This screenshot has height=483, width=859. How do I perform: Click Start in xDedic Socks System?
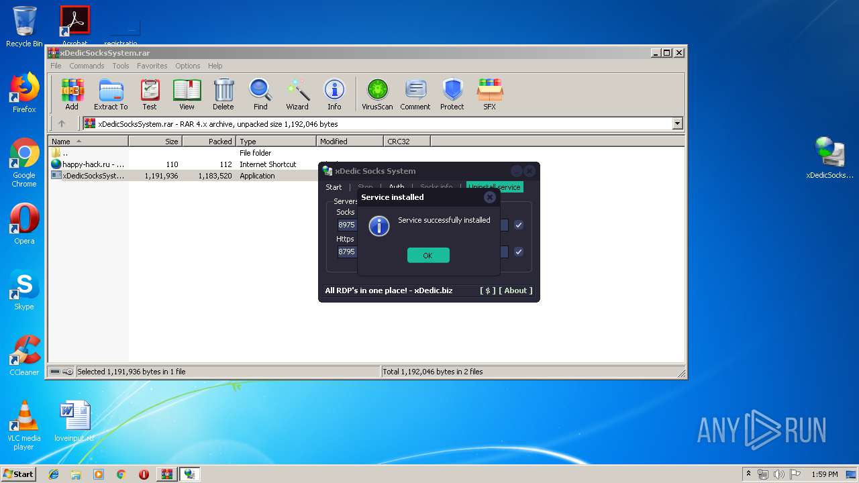[334, 187]
